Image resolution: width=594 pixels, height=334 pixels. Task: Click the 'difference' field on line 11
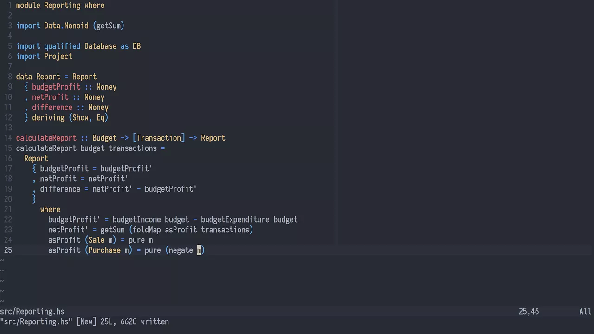click(52, 108)
